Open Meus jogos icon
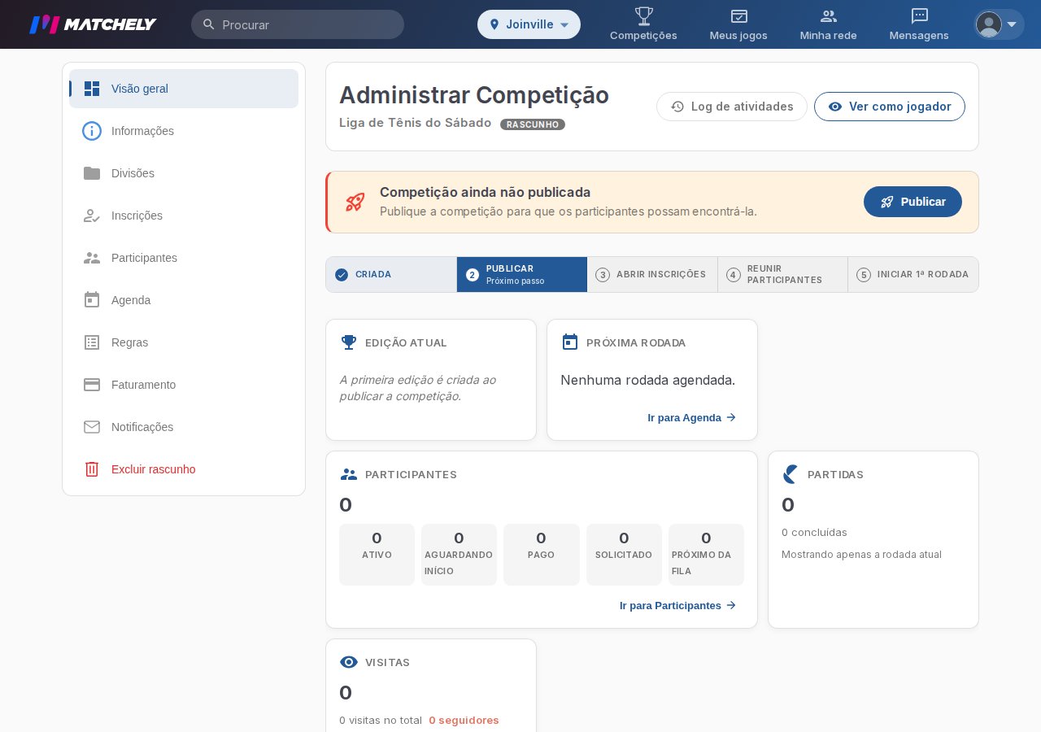The image size is (1041, 732). tap(738, 16)
